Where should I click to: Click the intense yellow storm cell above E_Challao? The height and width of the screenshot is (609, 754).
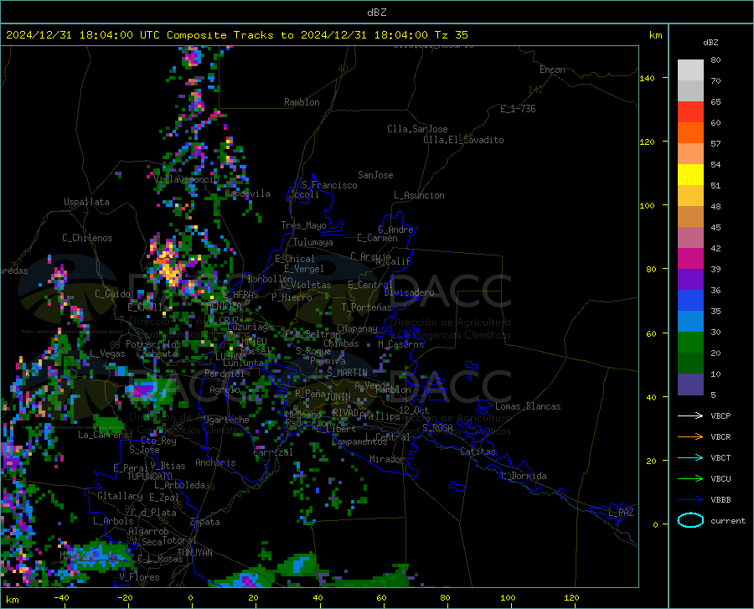168,266
